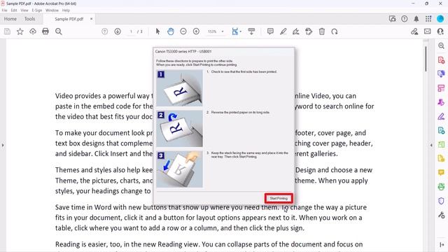Viewport: 448px width, 252px height.
Task: Click the Start Printing button
Action: coord(279,198)
